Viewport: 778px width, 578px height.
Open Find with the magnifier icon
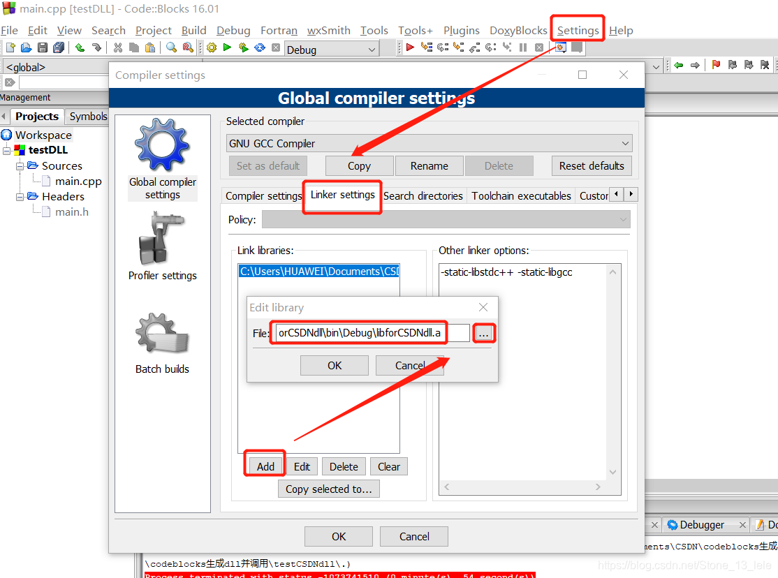click(171, 47)
